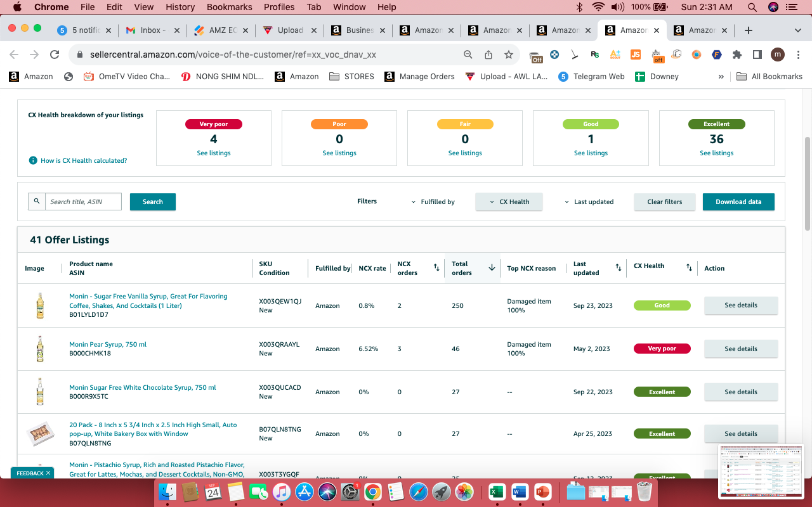
Task: Open the tab search chevron in Chrome
Action: [x=798, y=30]
